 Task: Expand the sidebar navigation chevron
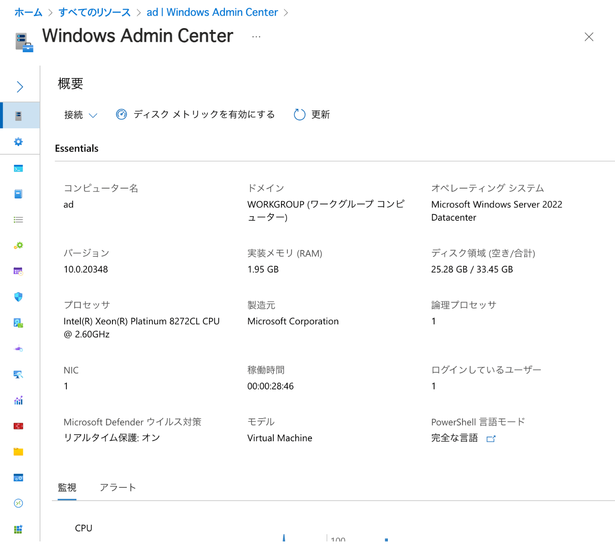[20, 87]
